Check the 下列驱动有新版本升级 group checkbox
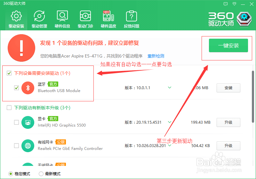 (x=9, y=108)
